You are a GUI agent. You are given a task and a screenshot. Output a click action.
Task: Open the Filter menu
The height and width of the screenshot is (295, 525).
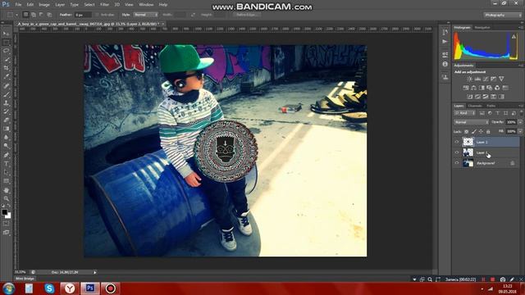pos(104,5)
